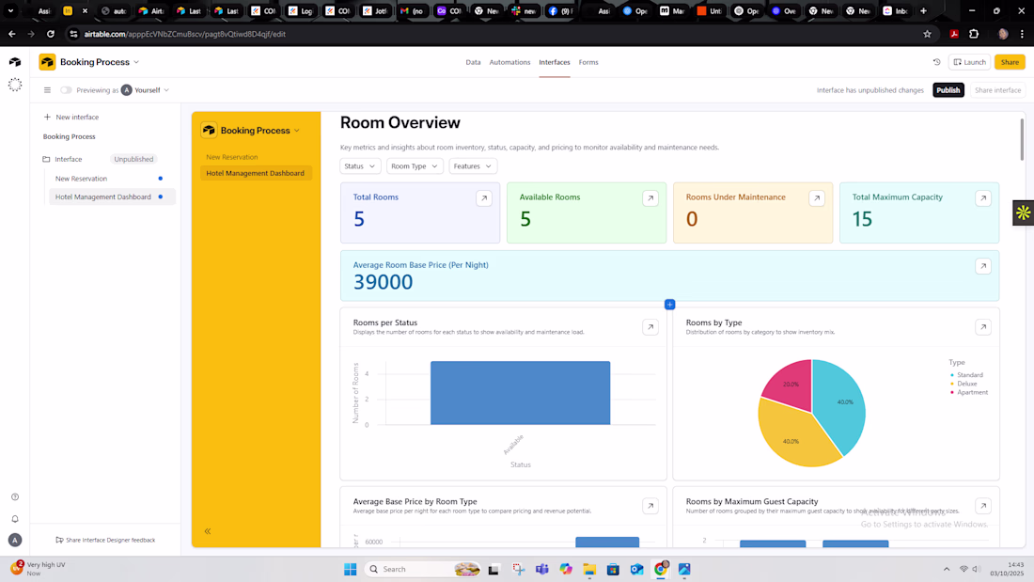The width and height of the screenshot is (1034, 582).
Task: Click the yellow Share button
Action: click(x=1010, y=62)
